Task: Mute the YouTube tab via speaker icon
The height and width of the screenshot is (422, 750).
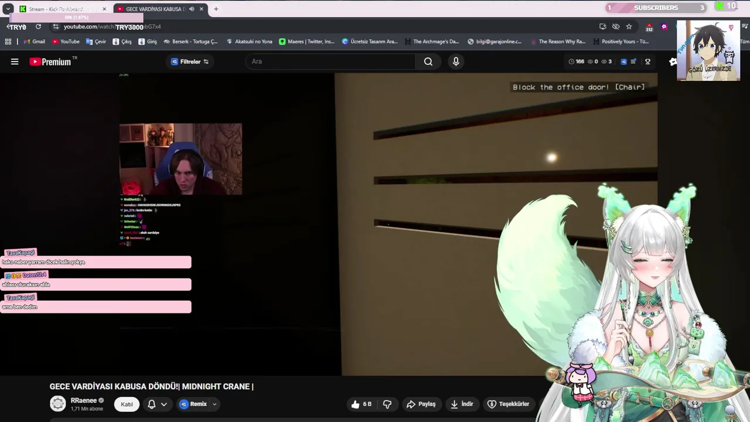Action: click(x=192, y=9)
